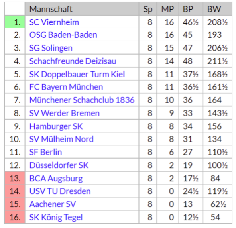Open SV Mülheim Nord team link
The height and width of the screenshot is (228, 236).
click(x=61, y=139)
